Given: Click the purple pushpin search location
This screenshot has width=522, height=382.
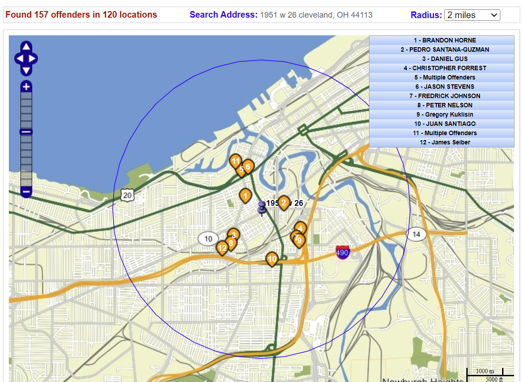Looking at the screenshot, I should 262,207.
